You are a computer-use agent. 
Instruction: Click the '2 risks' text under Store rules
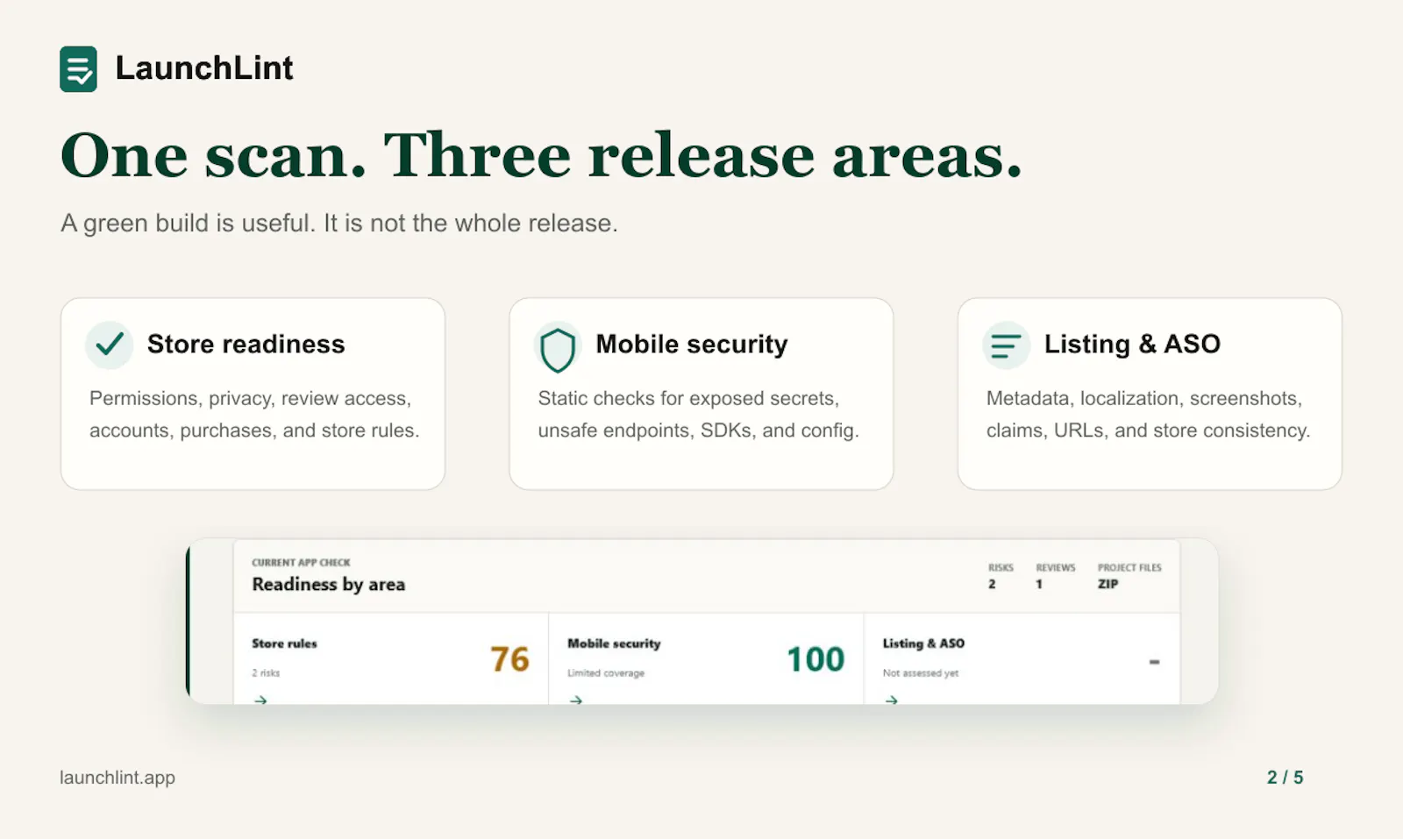point(266,673)
